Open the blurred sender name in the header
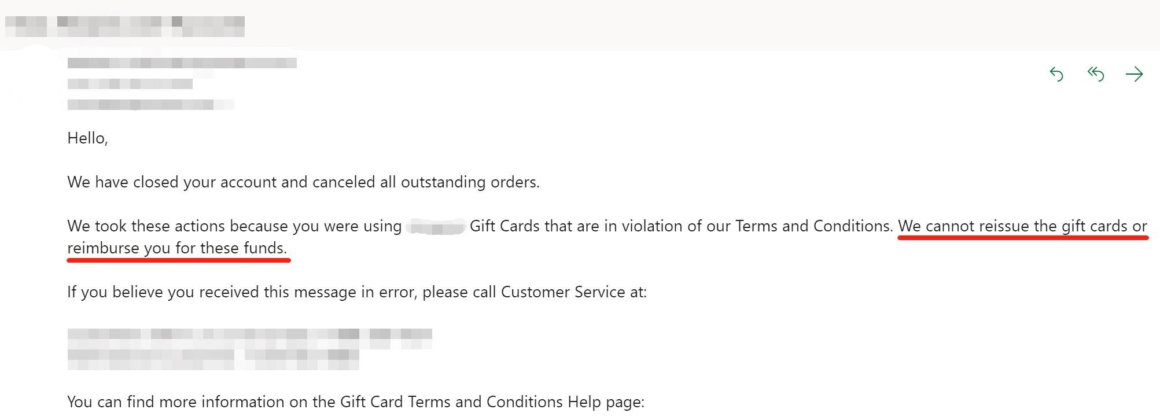1160x420 pixels. [x=182, y=62]
